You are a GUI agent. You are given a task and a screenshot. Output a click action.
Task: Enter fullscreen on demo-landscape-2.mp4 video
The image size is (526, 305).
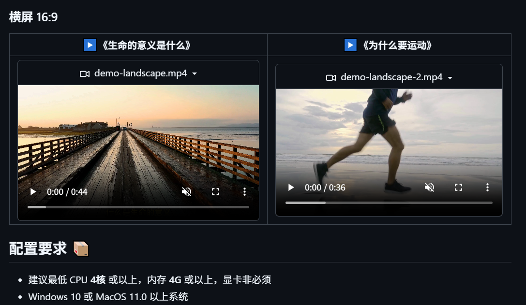tap(458, 188)
